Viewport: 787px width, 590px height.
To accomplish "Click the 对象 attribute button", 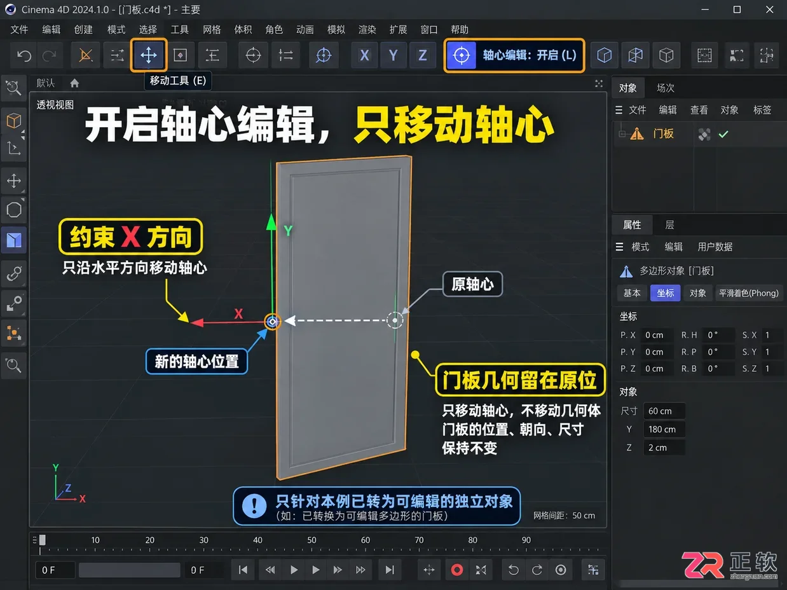I will [698, 293].
